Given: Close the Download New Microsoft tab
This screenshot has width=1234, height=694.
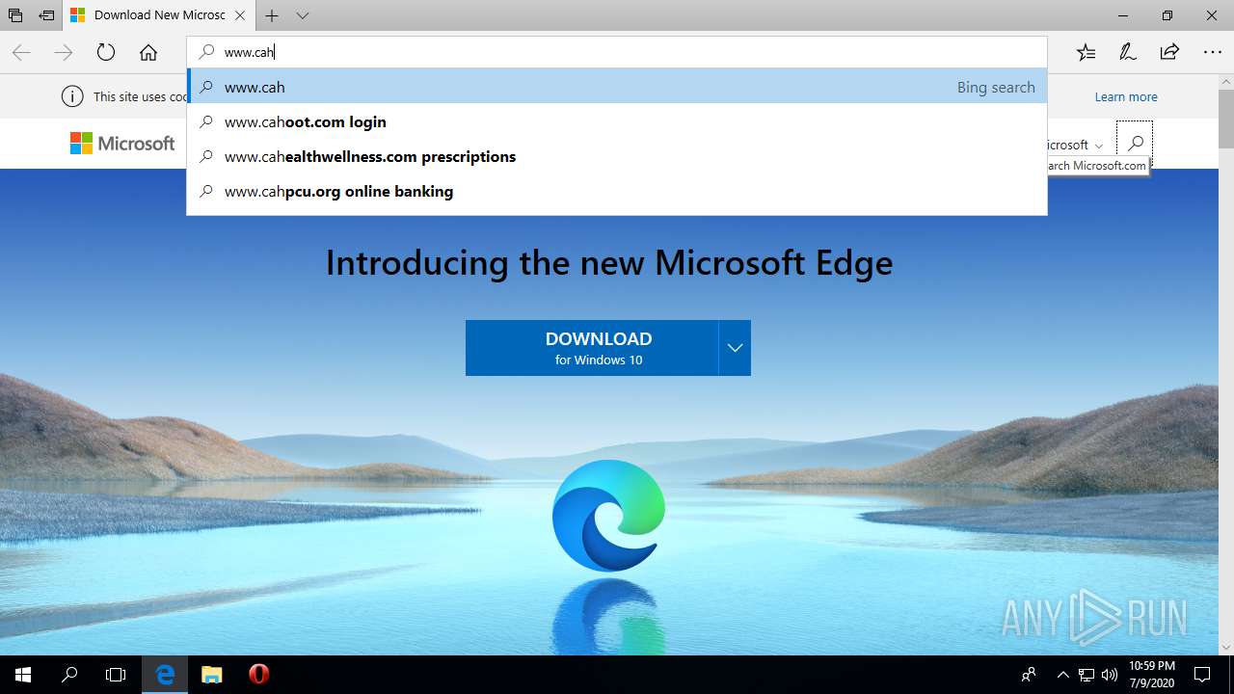Looking at the screenshot, I should tap(240, 15).
